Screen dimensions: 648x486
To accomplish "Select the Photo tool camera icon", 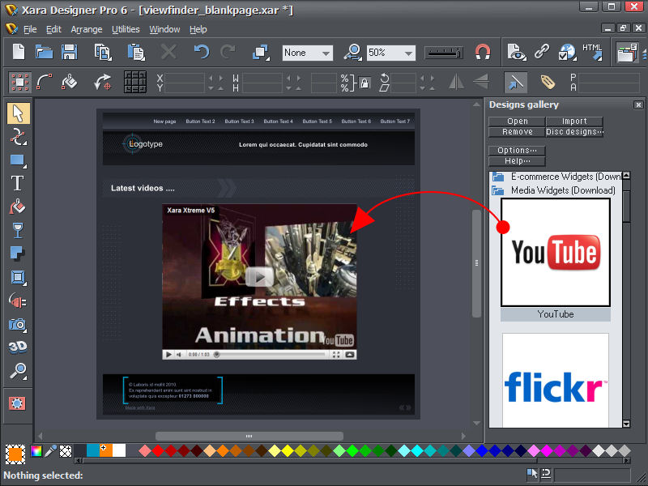I will pyautogui.click(x=18, y=324).
